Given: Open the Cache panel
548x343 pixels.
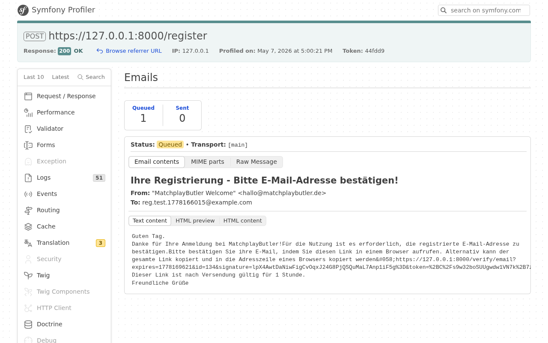Looking at the screenshot, I should 64,226.
